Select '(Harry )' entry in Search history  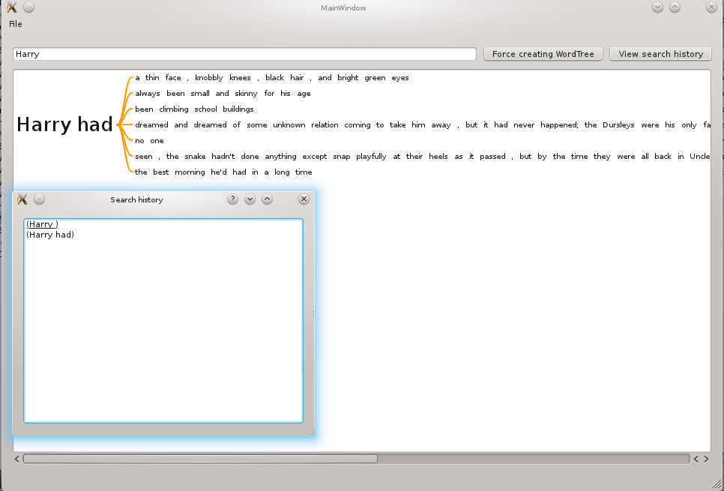[42, 224]
